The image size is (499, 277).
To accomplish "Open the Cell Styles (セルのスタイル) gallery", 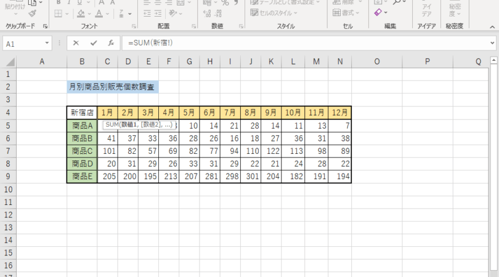I will tap(274, 13).
